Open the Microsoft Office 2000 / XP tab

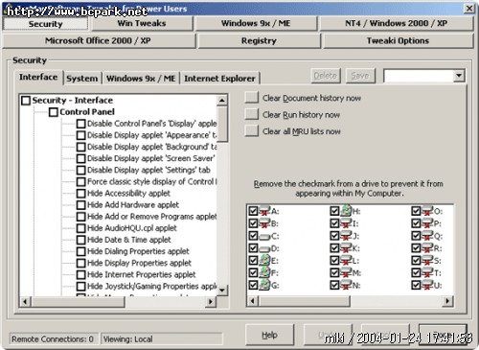pyautogui.click(x=99, y=41)
